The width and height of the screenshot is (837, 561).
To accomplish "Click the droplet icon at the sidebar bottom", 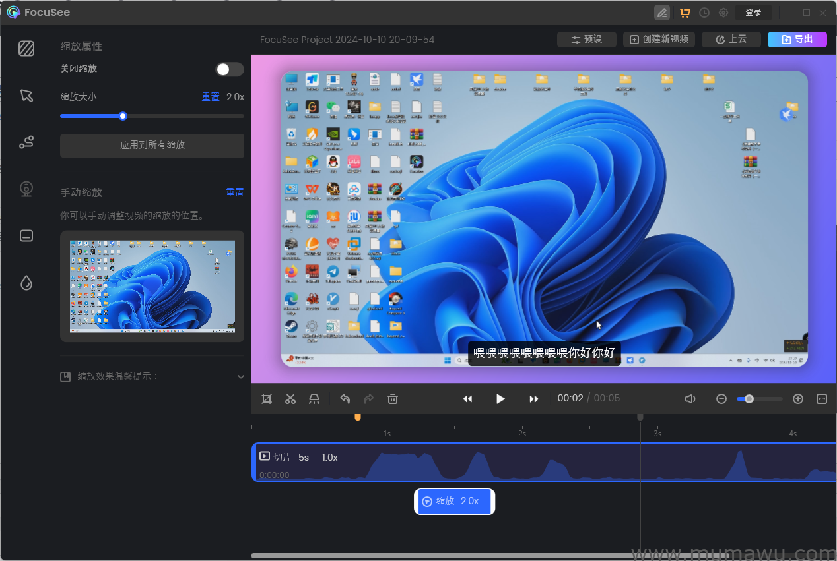I will pyautogui.click(x=26, y=282).
